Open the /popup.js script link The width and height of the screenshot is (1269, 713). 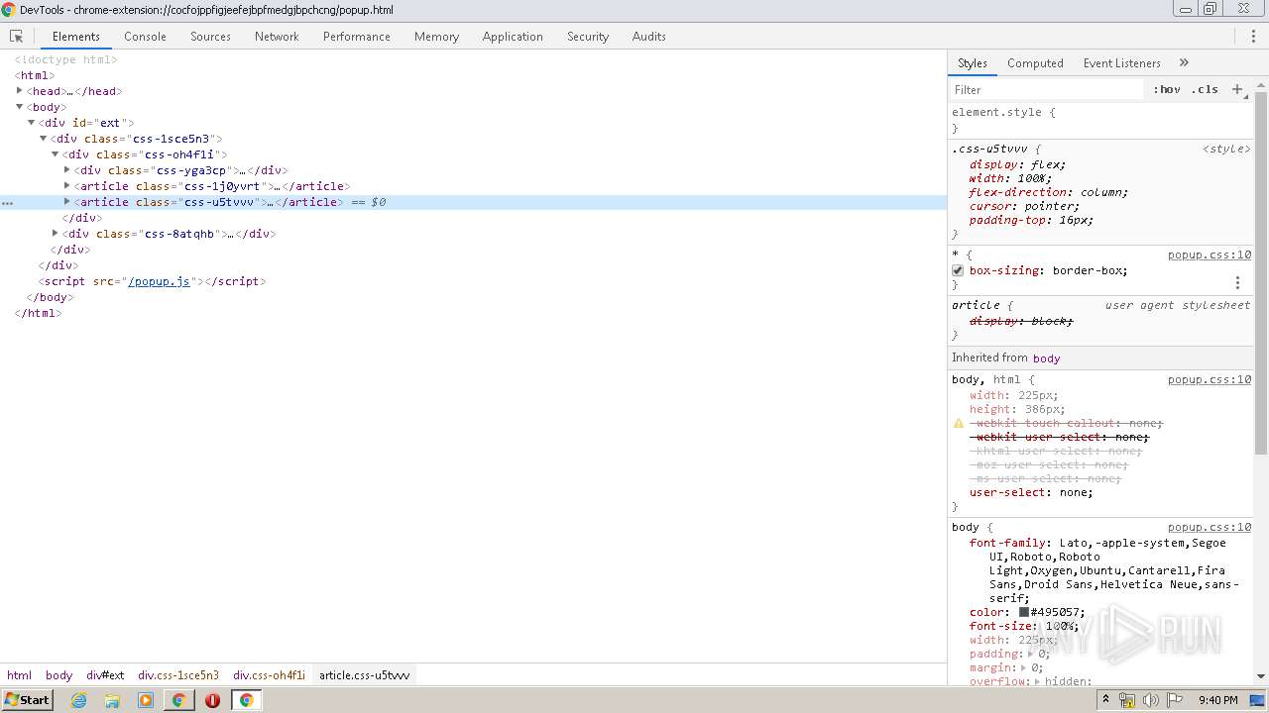coord(159,281)
